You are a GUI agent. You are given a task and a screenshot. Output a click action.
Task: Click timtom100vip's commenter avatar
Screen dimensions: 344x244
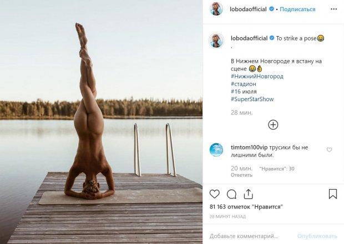tap(216, 150)
